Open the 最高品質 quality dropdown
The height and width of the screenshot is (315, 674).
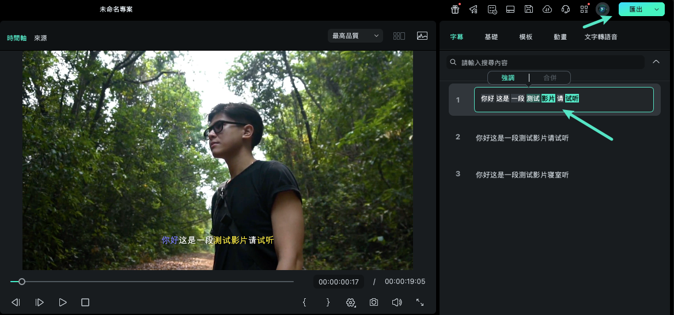[x=355, y=36]
